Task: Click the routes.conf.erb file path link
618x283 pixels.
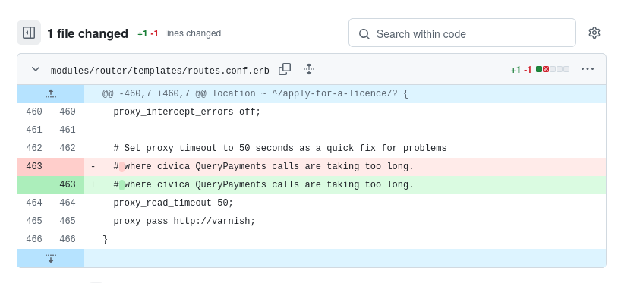Action: tap(160, 71)
